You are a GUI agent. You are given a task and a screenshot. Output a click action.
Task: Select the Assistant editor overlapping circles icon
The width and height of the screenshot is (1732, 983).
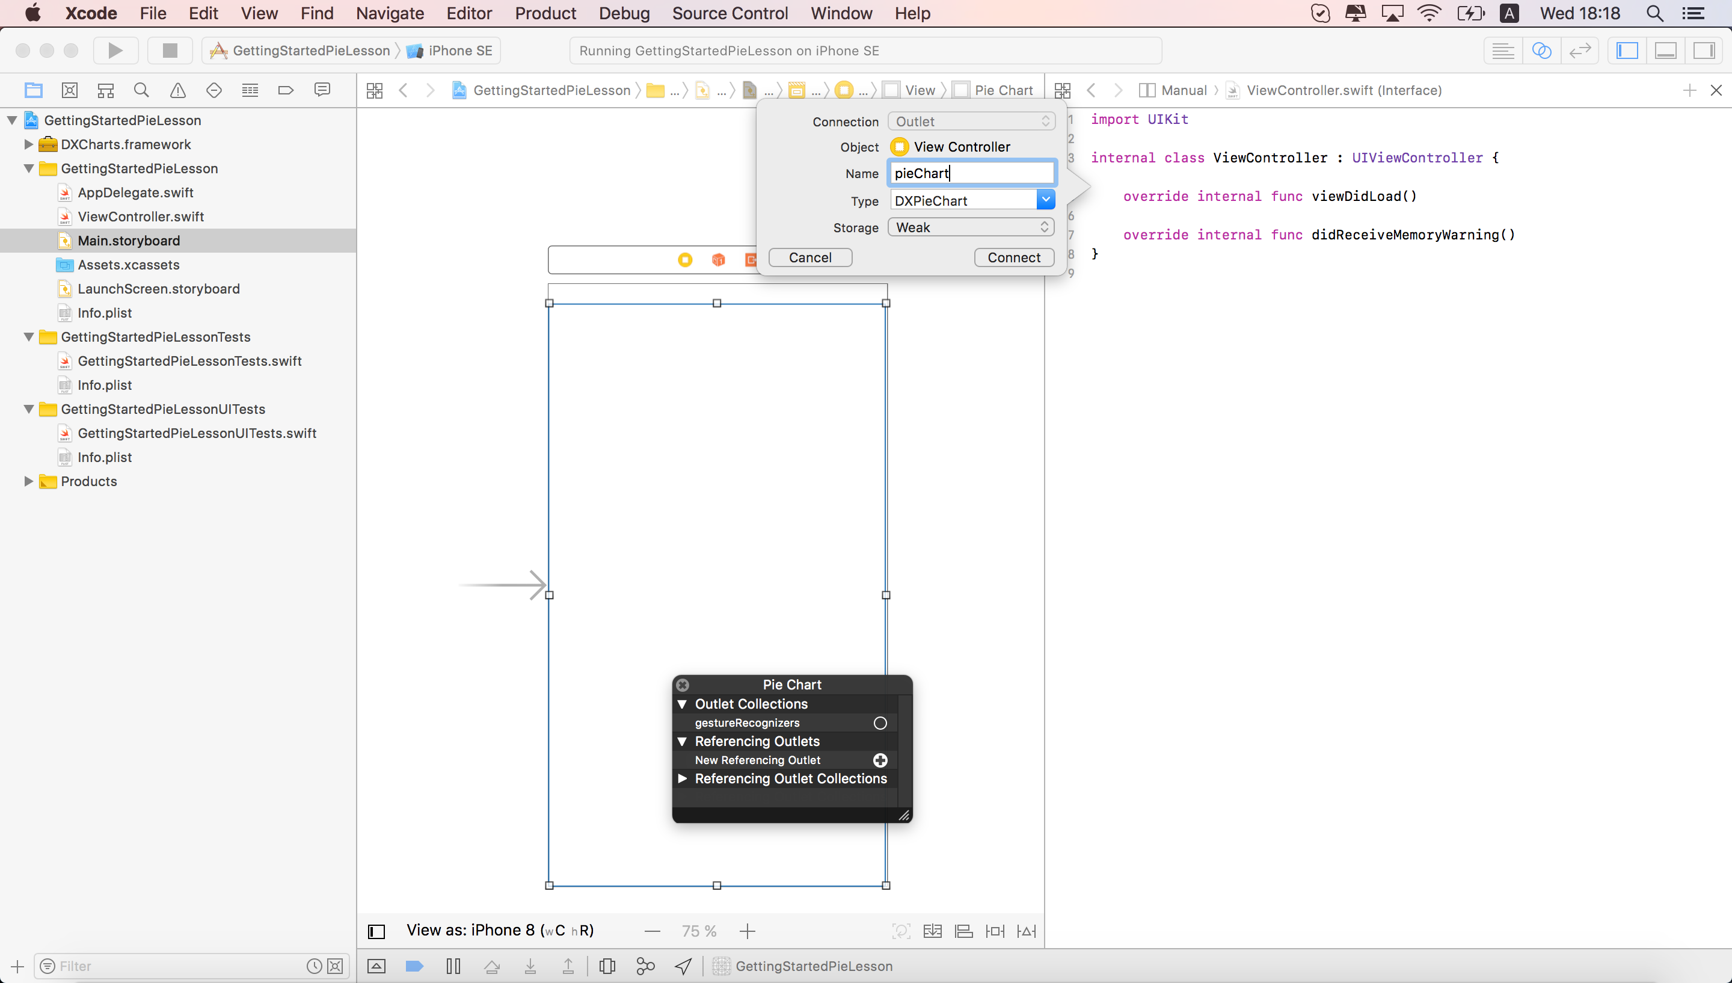point(1542,51)
